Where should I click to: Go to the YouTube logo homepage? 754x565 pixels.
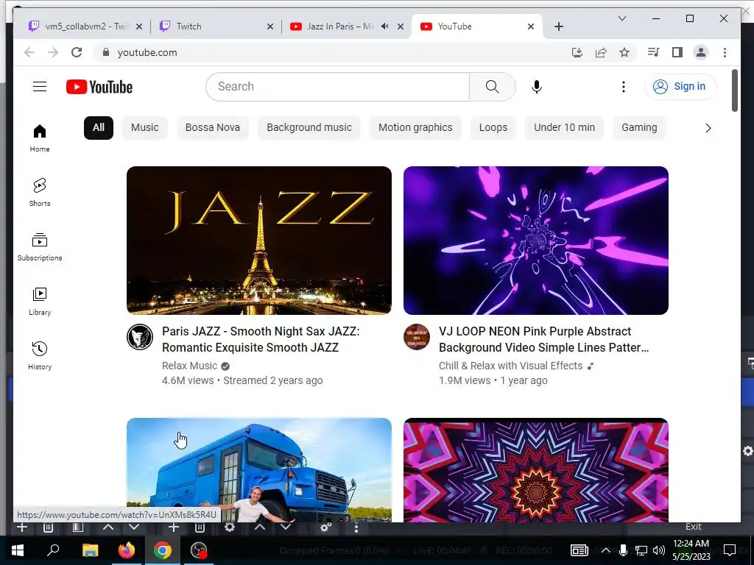(x=99, y=87)
